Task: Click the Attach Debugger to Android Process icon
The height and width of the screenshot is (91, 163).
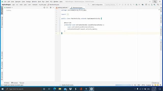Action: coord(137,5)
